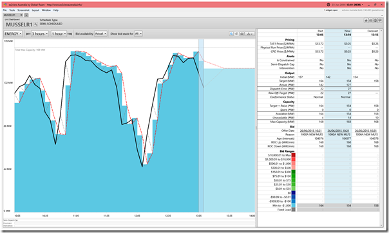Viewport: 389px width, 233px height.
Task: Click the Total Max Capacity chart label
Action: [x=30, y=50]
